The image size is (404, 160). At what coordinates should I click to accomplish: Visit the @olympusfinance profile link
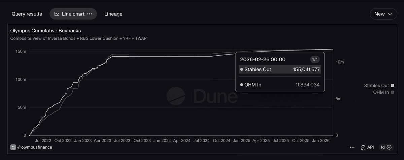point(34,147)
